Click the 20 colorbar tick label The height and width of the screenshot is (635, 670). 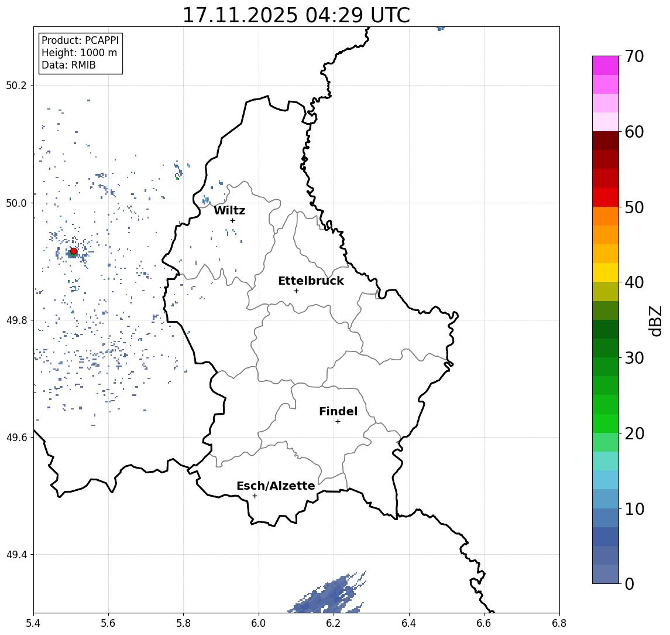point(634,433)
